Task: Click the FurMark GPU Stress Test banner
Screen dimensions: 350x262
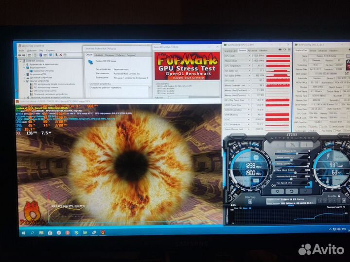Action: click(187, 66)
